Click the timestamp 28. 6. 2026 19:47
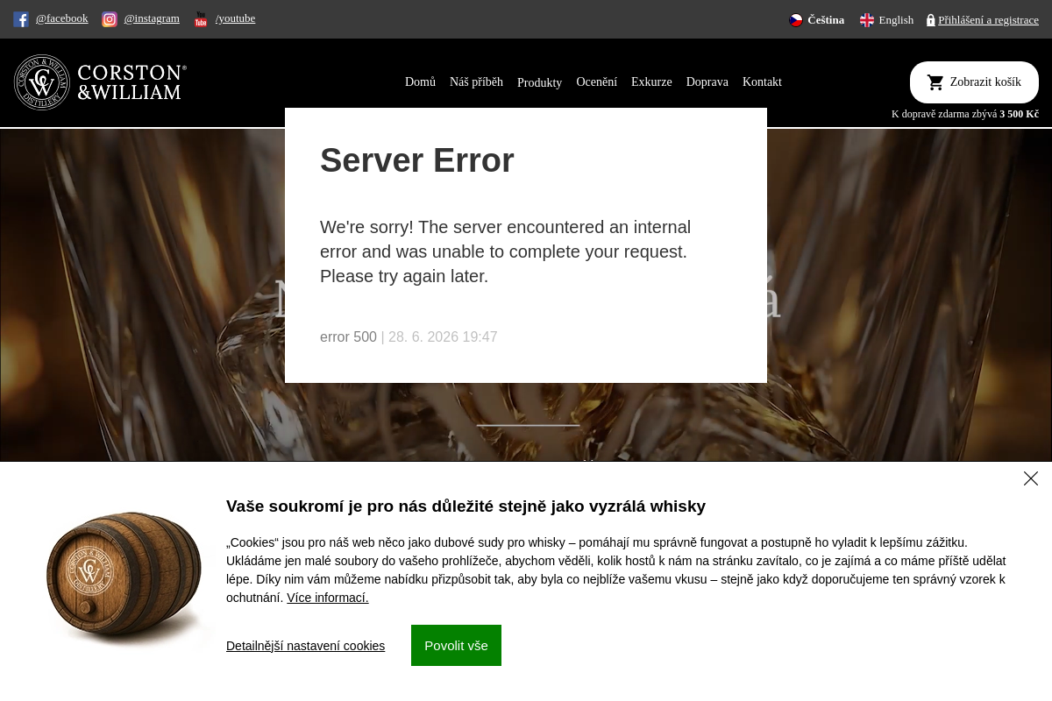Image resolution: width=1052 pixels, height=701 pixels. pyautogui.click(x=443, y=337)
